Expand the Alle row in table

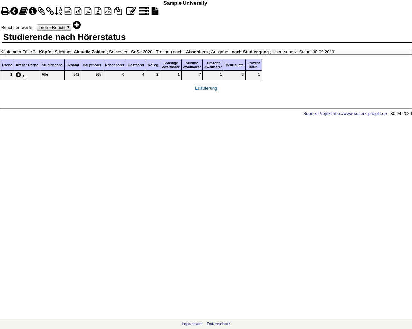point(18,75)
